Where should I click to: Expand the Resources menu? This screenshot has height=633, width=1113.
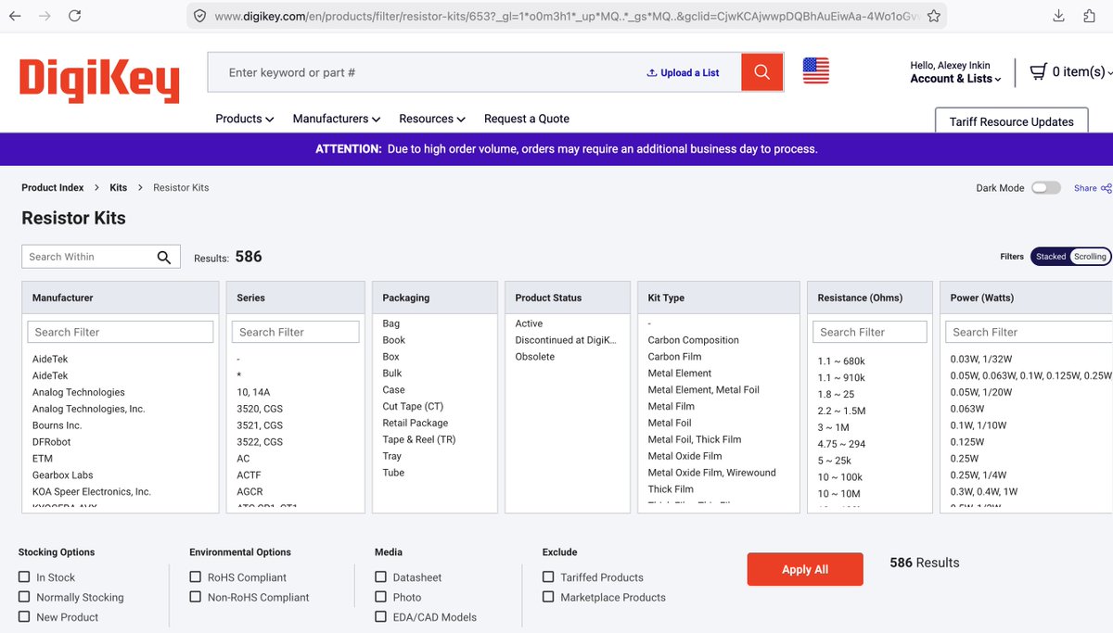[x=432, y=119]
